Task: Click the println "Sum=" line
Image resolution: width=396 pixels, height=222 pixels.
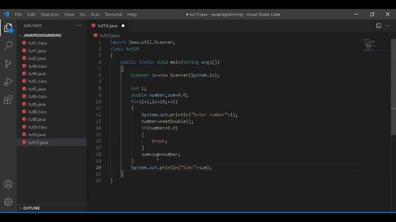Action: [x=171, y=167]
